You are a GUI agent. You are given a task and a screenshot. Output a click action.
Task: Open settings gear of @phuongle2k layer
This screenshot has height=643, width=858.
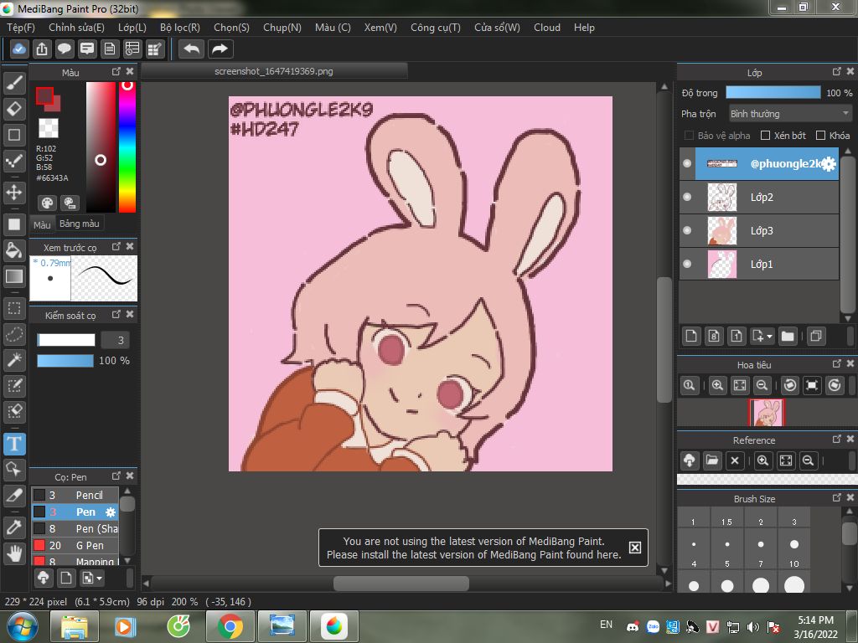tap(830, 163)
